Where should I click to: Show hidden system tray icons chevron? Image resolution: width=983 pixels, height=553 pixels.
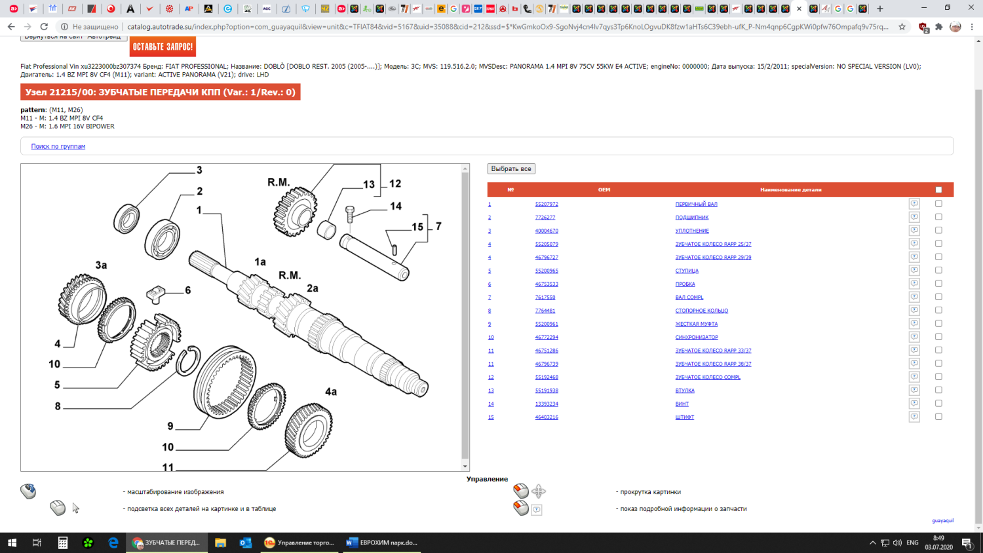(872, 543)
